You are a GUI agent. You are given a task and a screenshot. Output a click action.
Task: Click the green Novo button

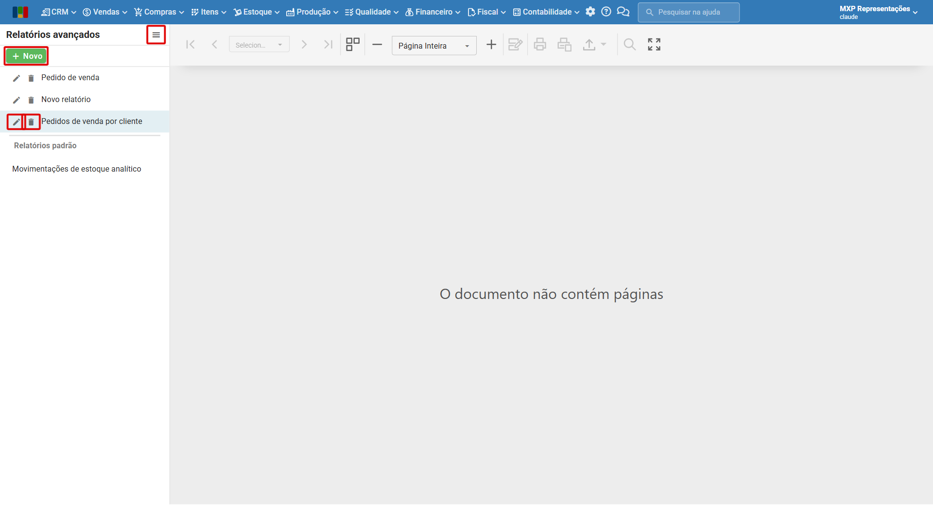point(27,56)
